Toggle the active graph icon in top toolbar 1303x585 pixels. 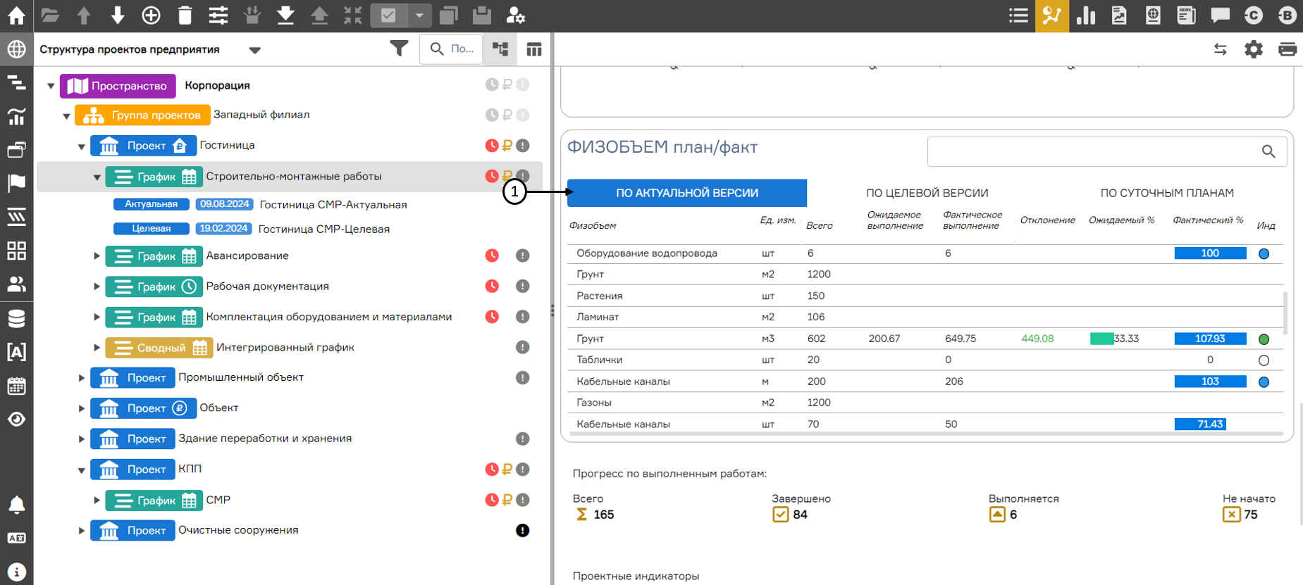[1051, 15]
